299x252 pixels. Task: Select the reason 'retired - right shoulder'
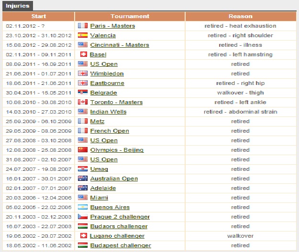coord(240,35)
